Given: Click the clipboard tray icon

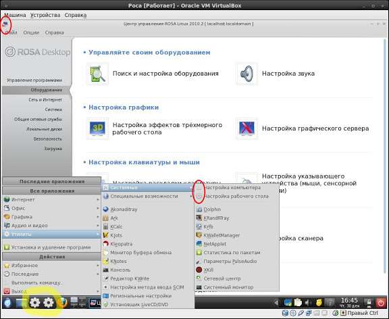Looking at the screenshot, I should point(298,303).
